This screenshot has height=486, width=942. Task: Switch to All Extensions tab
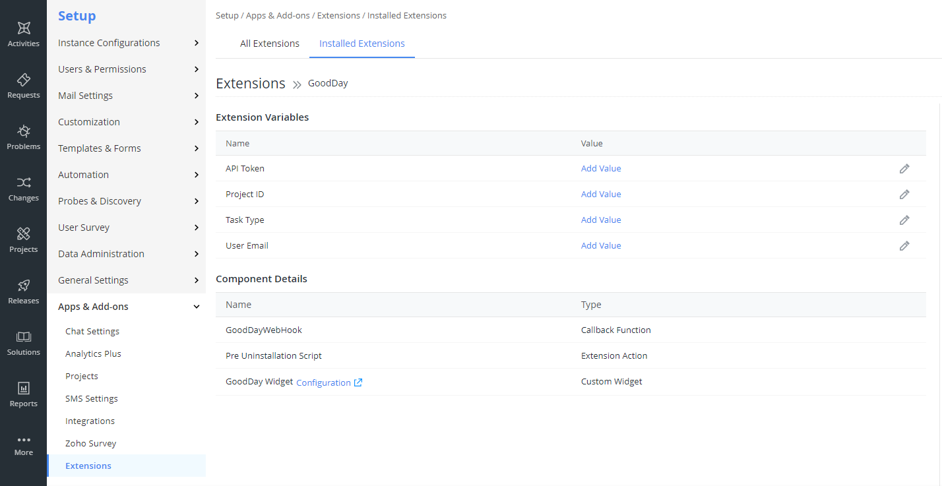269,44
